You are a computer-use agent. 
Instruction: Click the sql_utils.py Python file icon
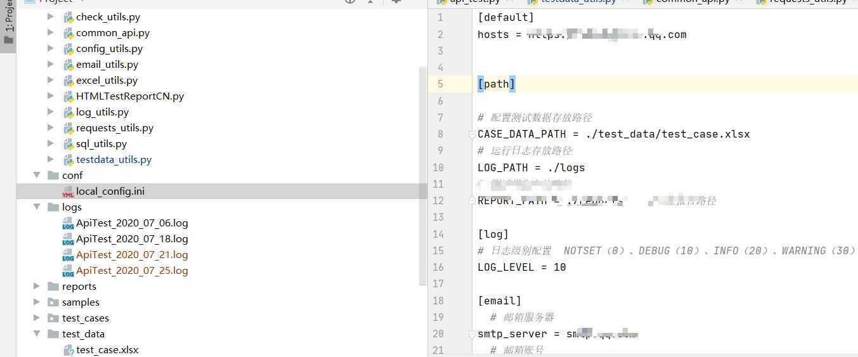click(68, 144)
